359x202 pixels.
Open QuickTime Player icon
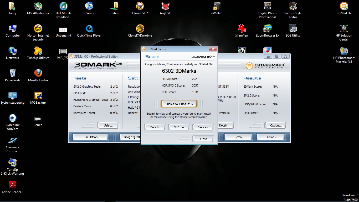[x=89, y=31]
